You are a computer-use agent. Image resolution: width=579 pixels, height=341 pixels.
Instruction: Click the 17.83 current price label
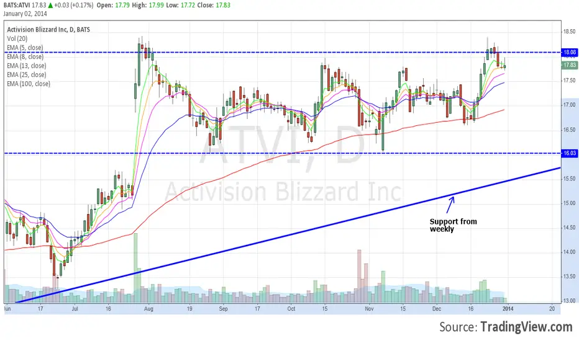(569, 65)
